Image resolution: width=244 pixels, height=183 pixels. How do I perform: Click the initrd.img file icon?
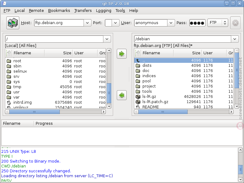point(9,102)
